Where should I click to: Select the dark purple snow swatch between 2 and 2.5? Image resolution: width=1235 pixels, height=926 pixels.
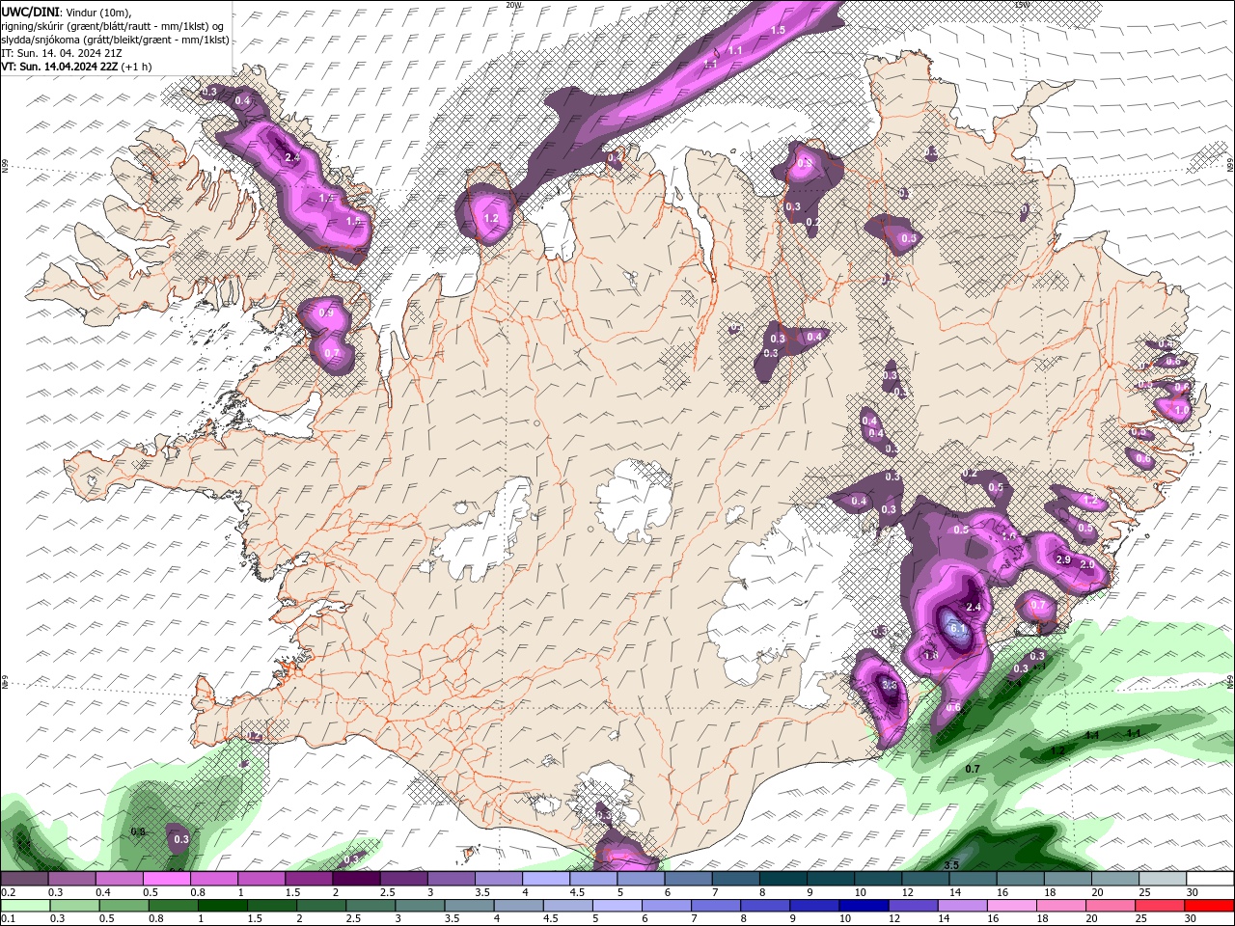(x=356, y=879)
